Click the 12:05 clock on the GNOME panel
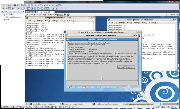Screen dimensions: 180x109 click(173, 15)
